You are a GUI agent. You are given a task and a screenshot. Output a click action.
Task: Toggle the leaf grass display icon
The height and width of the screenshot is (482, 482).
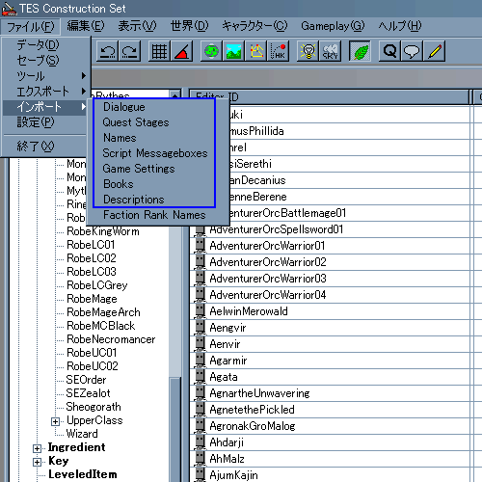tap(360, 51)
